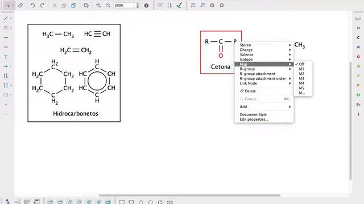Screen dimensions: 364x204
Task: Set atom map to M4
Action: coord(303,83)
